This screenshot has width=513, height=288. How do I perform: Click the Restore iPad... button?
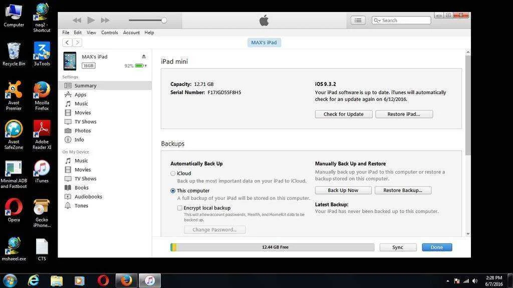[404, 114]
